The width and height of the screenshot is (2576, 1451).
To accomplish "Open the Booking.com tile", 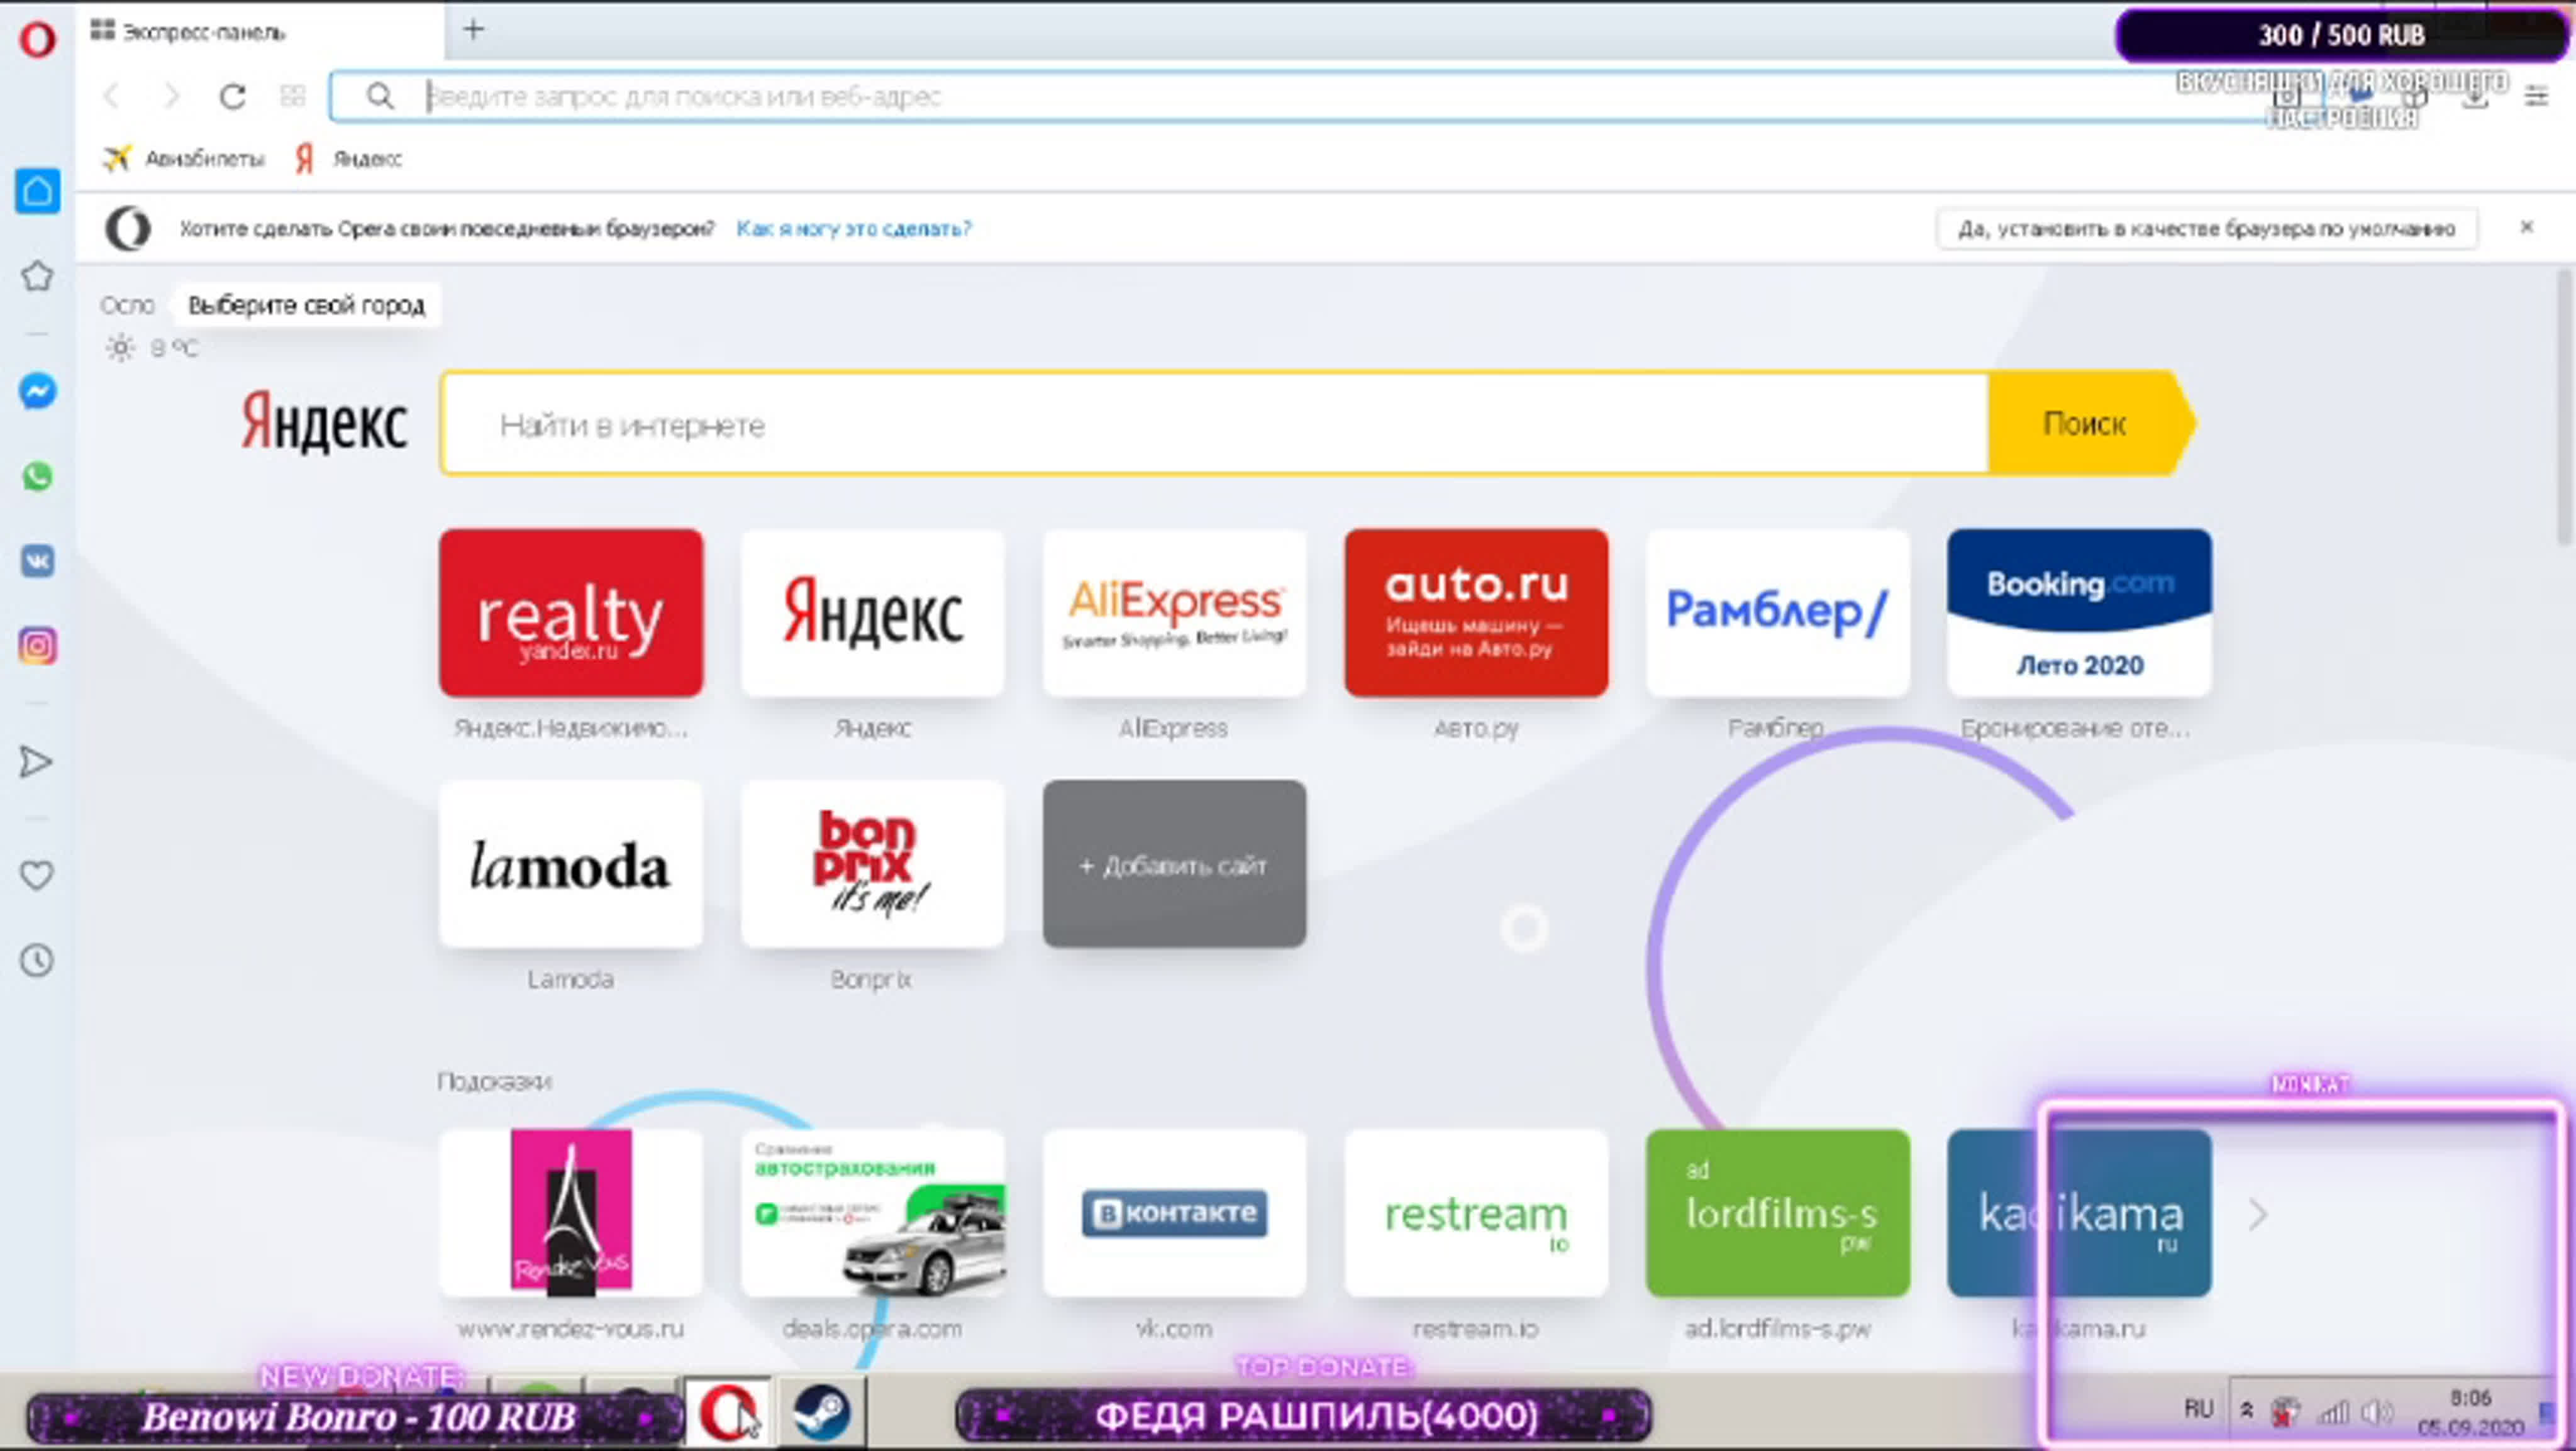I will 2080,612.
